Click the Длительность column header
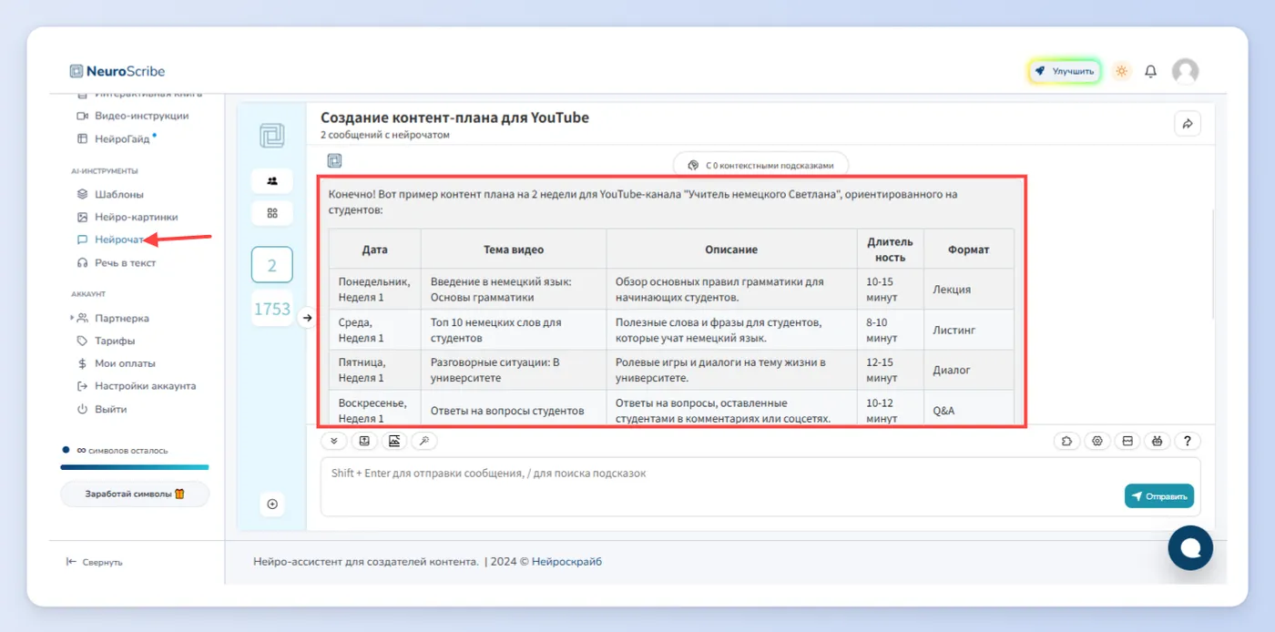Screen dimensions: 1275x632 [890, 250]
